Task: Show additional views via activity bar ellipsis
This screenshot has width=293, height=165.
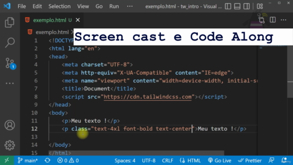Action: pyautogui.click(x=10, y=83)
